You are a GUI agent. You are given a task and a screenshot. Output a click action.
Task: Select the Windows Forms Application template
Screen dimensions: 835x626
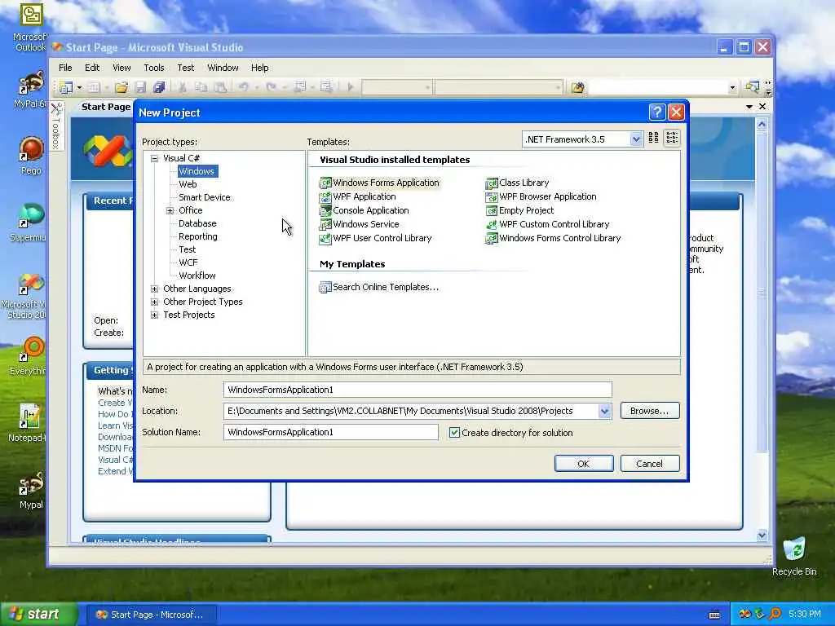[380, 183]
